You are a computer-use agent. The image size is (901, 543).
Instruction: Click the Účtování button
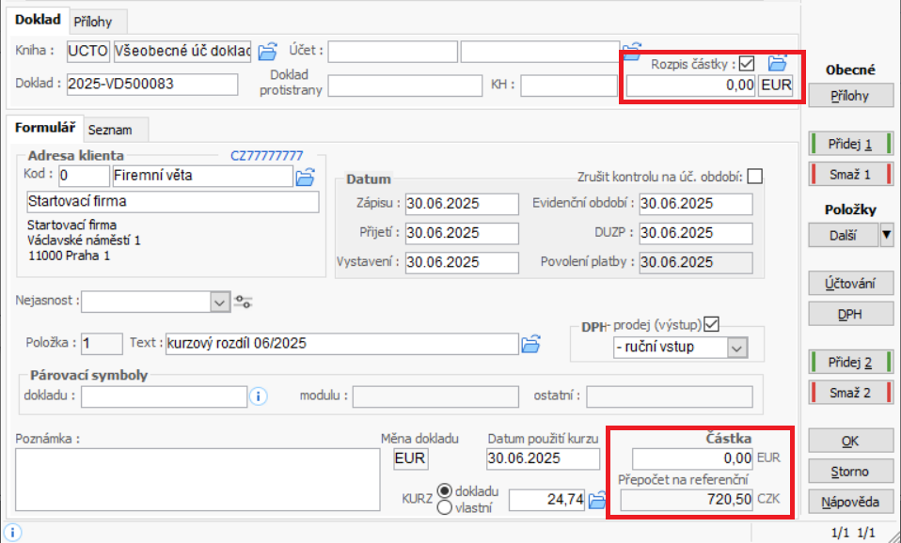pos(850,283)
